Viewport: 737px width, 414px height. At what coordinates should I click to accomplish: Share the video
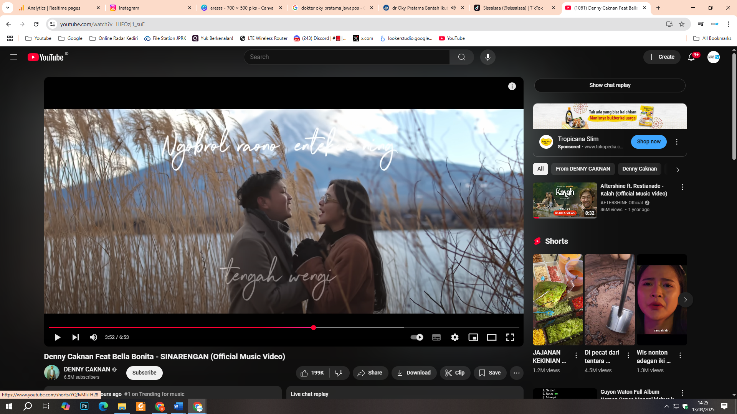point(370,373)
